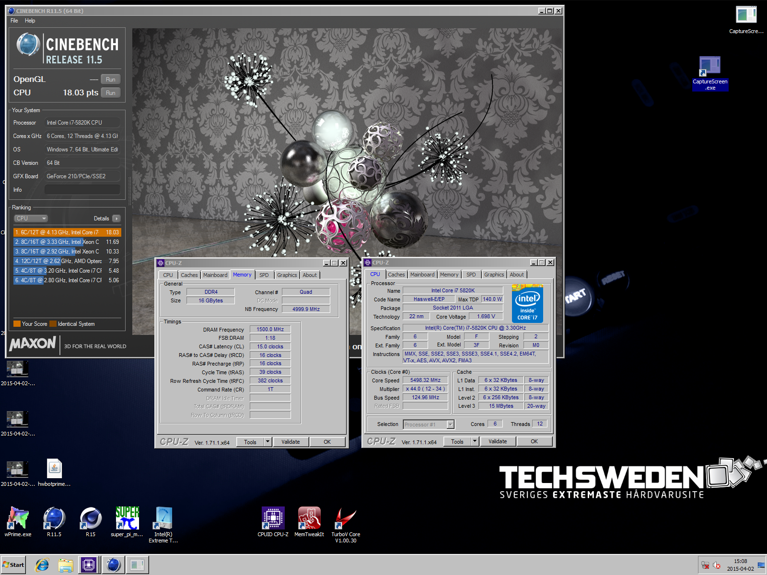Viewport: 767px width, 575px height.
Task: Open Mainboard tab in right CPU-Z window
Action: (422, 275)
